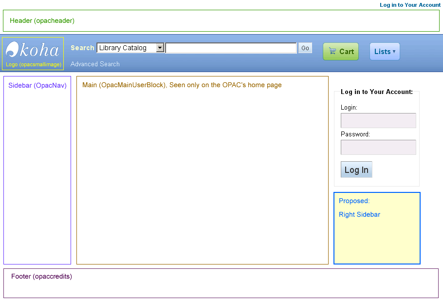
Task: Click the Log in to Your Account form heading
Action: coord(377,92)
